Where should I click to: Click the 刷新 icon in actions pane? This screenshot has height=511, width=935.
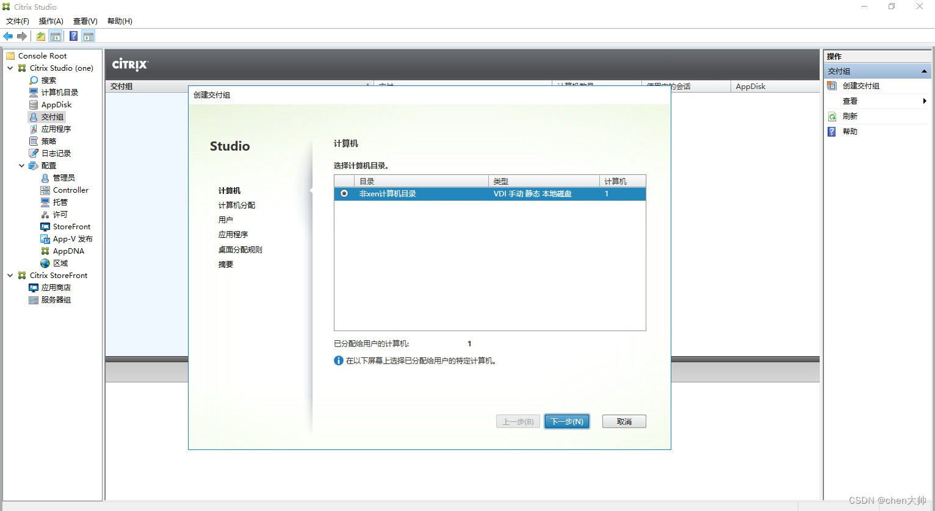coord(832,116)
